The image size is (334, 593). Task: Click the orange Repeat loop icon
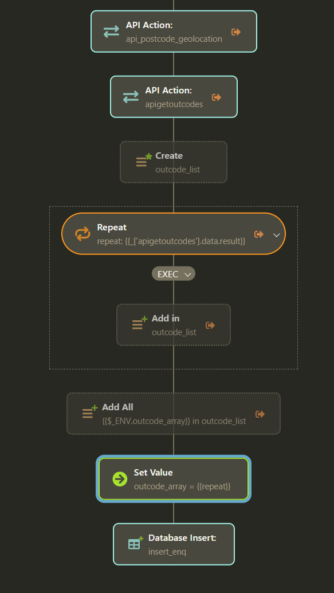click(x=82, y=234)
